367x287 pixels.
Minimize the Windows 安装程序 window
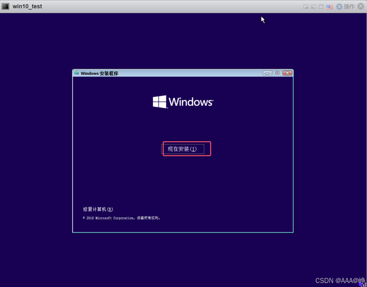[267, 73]
